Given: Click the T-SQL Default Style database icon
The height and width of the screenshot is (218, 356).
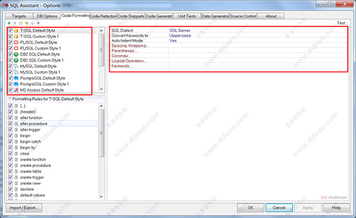Looking at the screenshot, I should [16, 30].
